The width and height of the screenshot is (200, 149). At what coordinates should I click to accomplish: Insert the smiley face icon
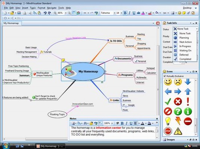[x=168, y=82]
